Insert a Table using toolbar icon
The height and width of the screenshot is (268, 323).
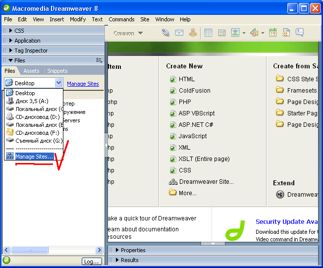(x=208, y=33)
